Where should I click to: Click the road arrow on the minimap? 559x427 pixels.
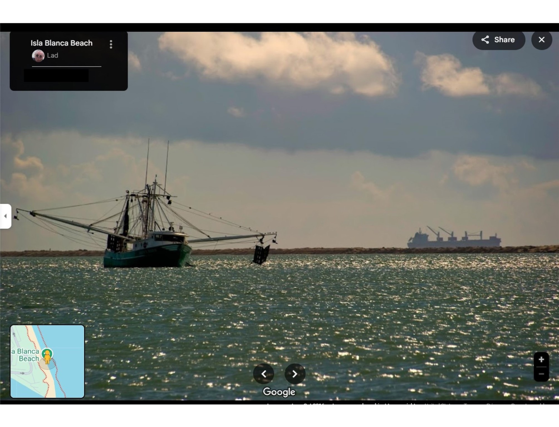point(23,373)
